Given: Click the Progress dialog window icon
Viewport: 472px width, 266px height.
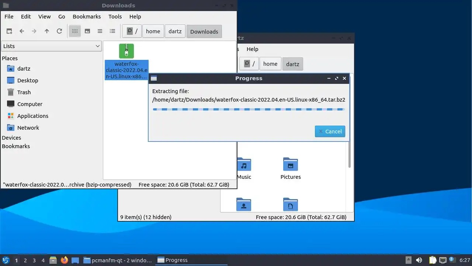Looking at the screenshot, I should point(154,78).
